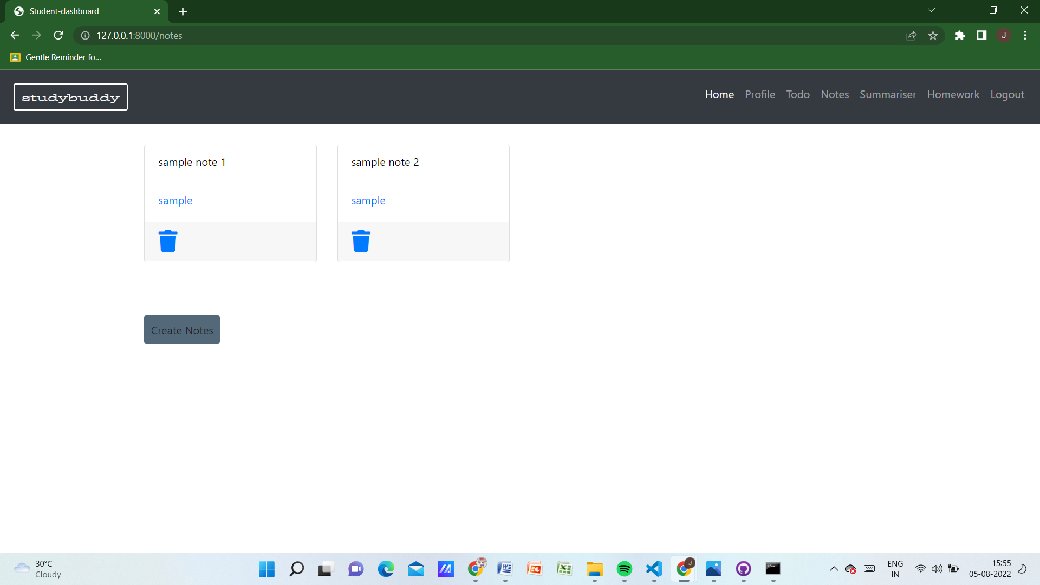Open Gentle Reminder bookmark
Image resolution: width=1040 pixels, height=585 pixels.
[x=56, y=57]
